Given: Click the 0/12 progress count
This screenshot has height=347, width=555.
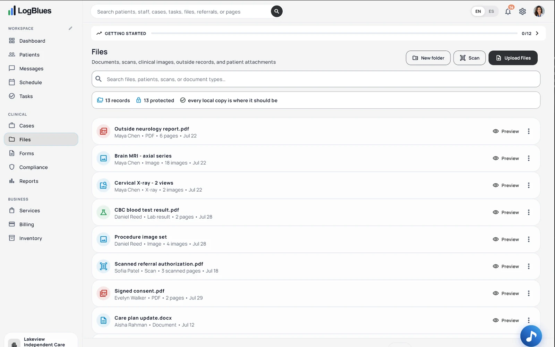Looking at the screenshot, I should coord(527,34).
